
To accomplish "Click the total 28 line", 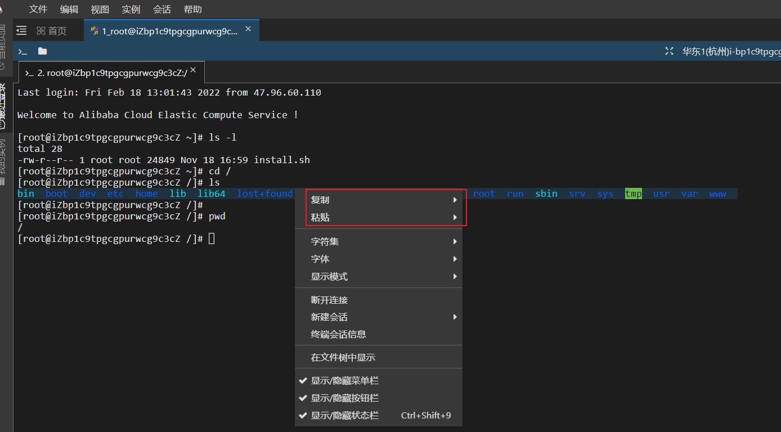I will click(40, 148).
